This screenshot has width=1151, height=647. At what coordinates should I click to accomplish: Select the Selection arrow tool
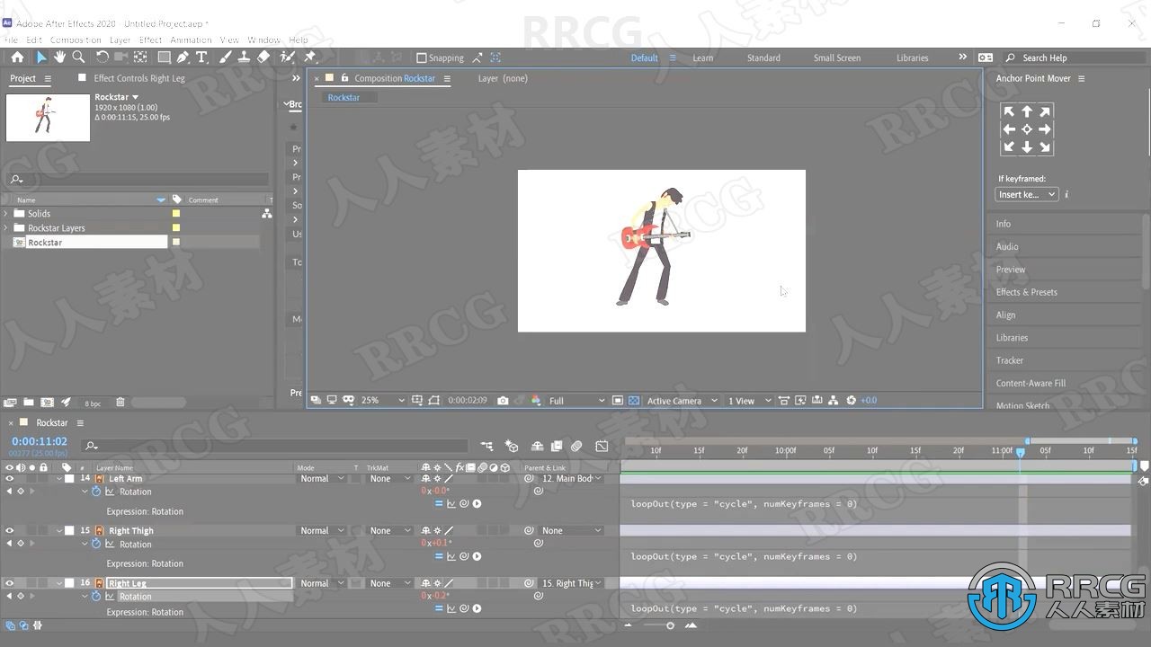41,57
